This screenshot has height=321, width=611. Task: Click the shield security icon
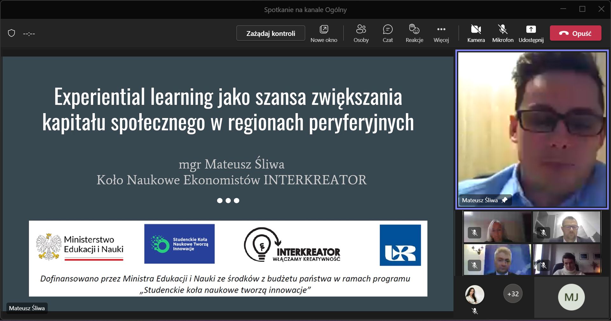(11, 33)
